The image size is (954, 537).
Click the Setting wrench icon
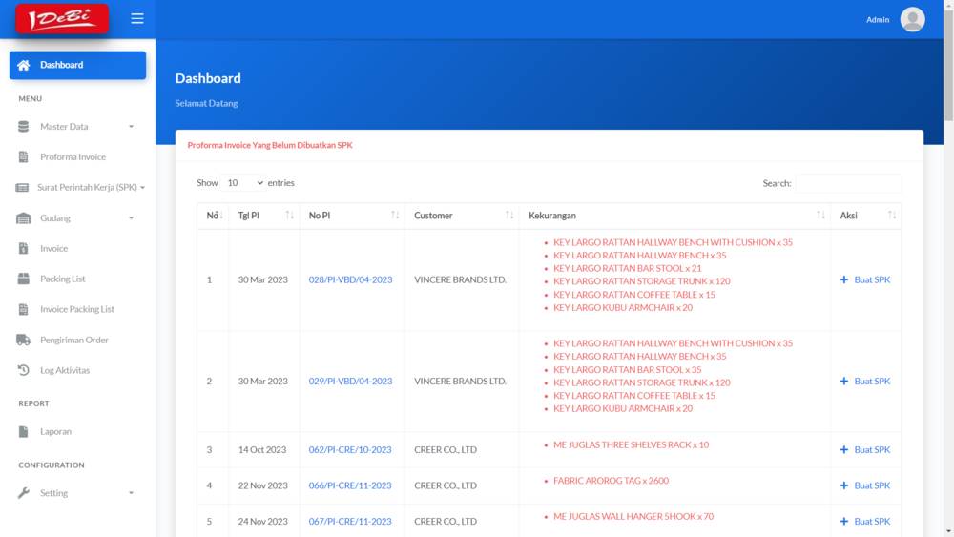coord(24,493)
